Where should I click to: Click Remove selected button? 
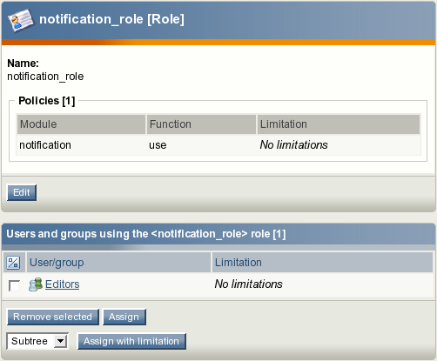coord(53,317)
